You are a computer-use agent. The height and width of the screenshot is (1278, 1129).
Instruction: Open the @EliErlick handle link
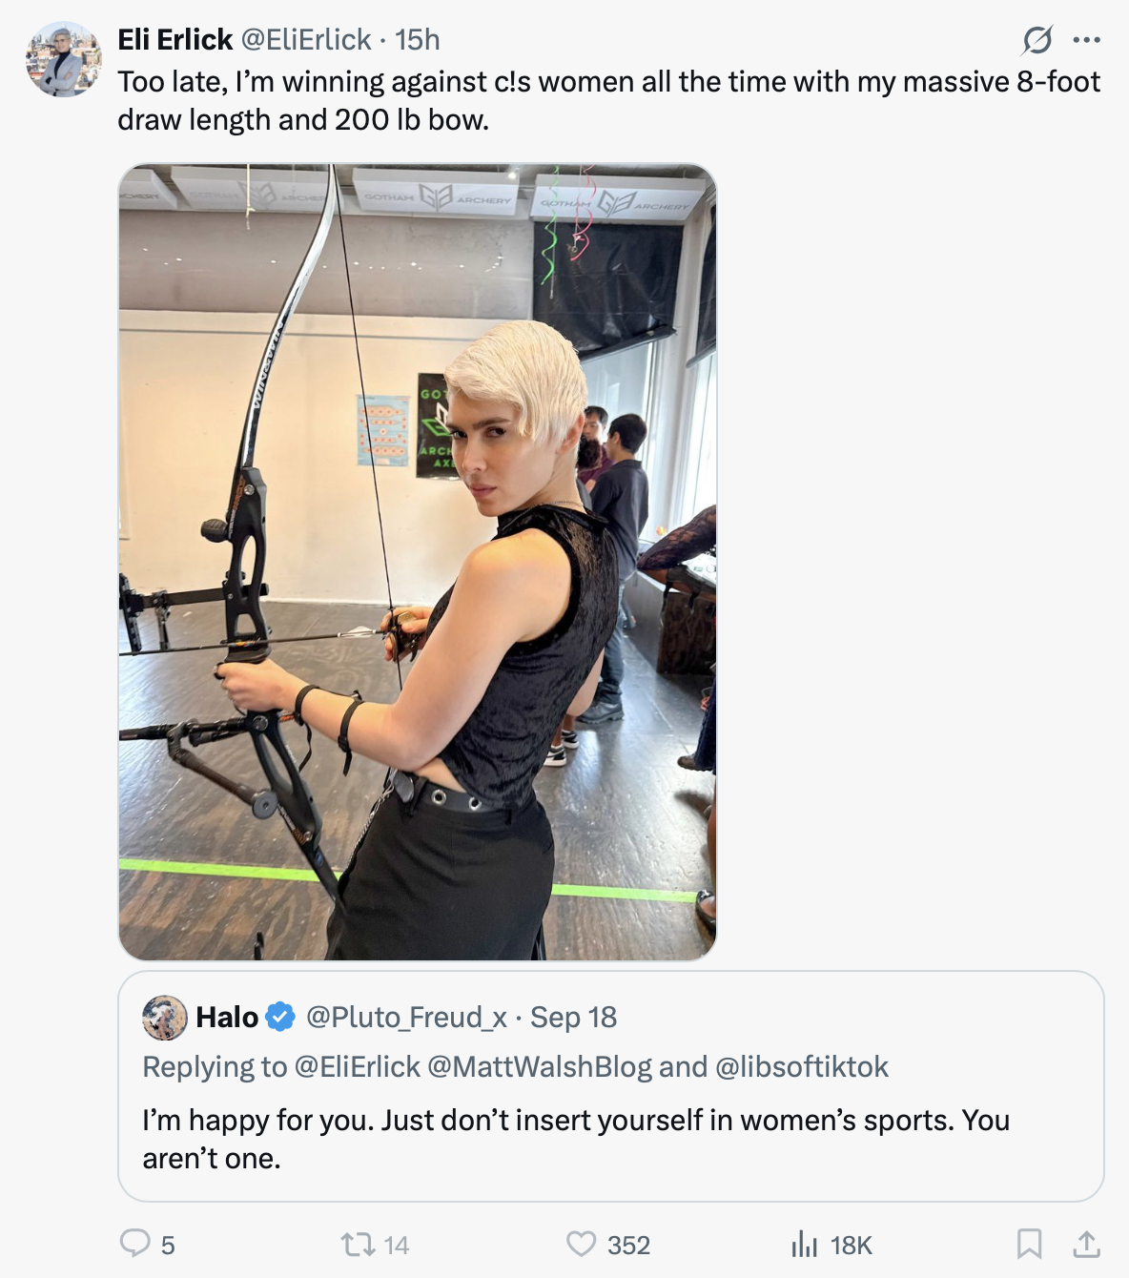click(x=305, y=40)
